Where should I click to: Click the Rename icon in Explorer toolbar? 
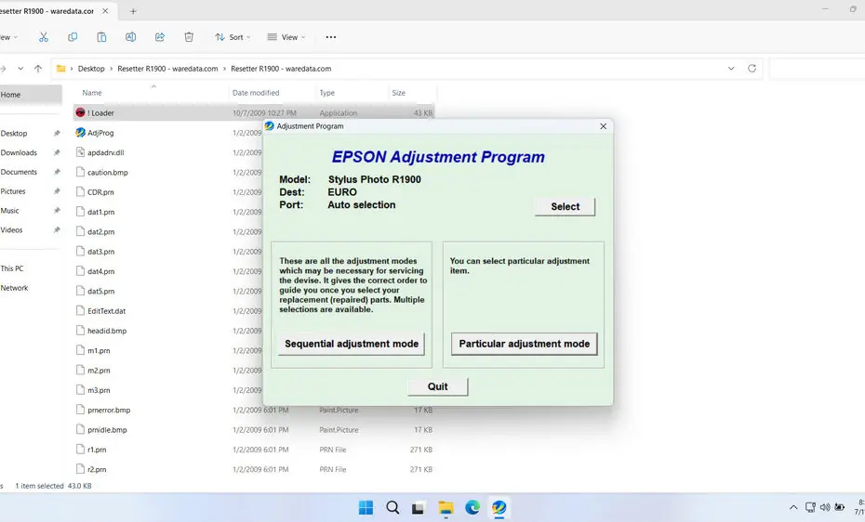(x=131, y=37)
